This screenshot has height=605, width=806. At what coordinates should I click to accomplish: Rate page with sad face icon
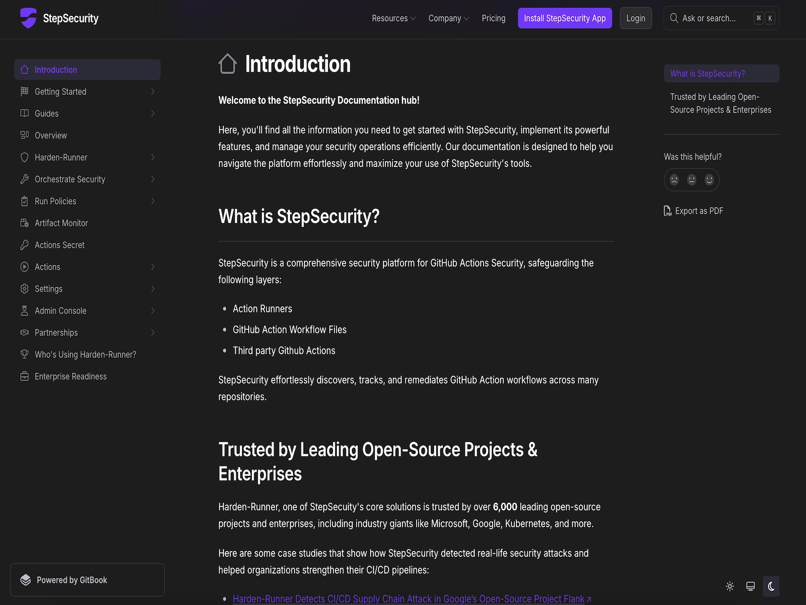pyautogui.click(x=674, y=179)
